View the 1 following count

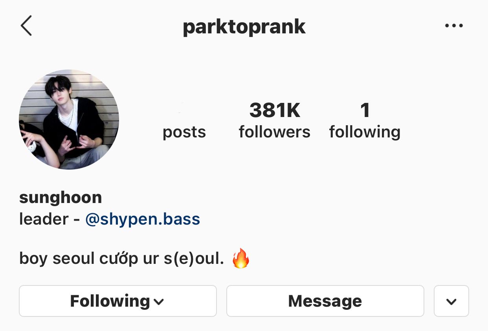(x=365, y=110)
